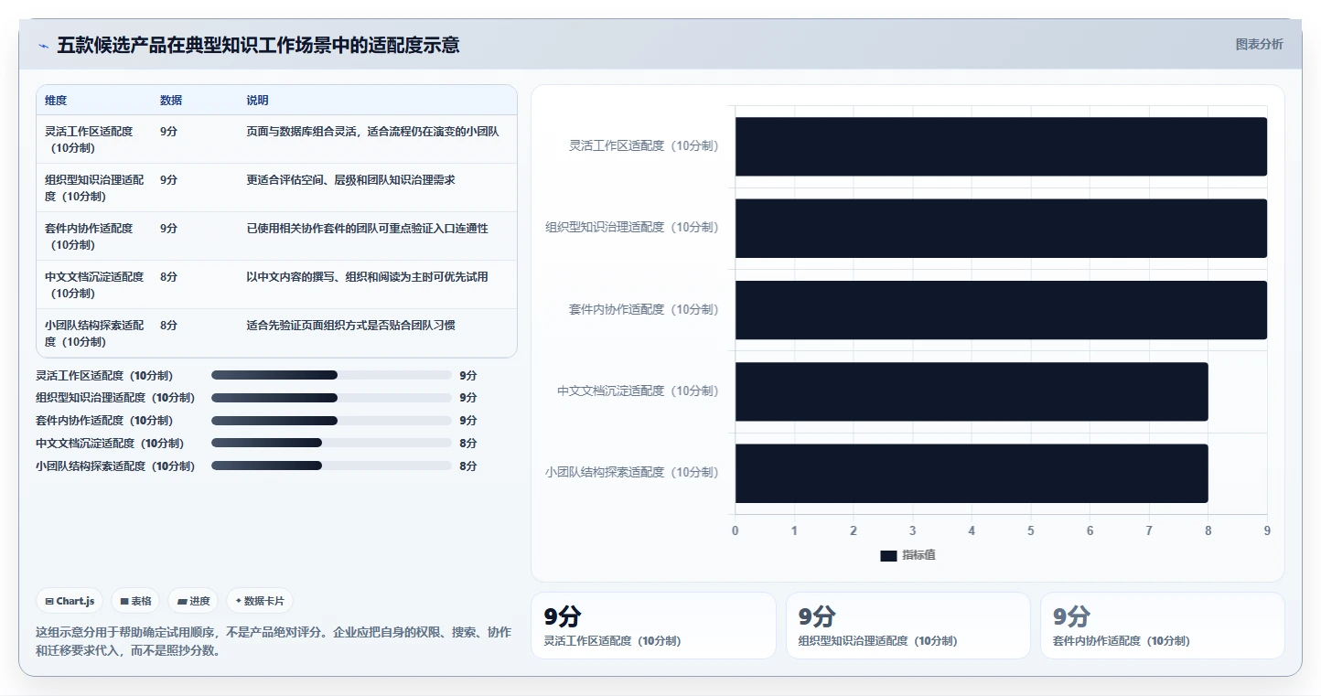Image resolution: width=1321 pixels, height=696 pixels.
Task: Click table cell 小团队结构探索适配度（10分制）
Action: click(94, 333)
